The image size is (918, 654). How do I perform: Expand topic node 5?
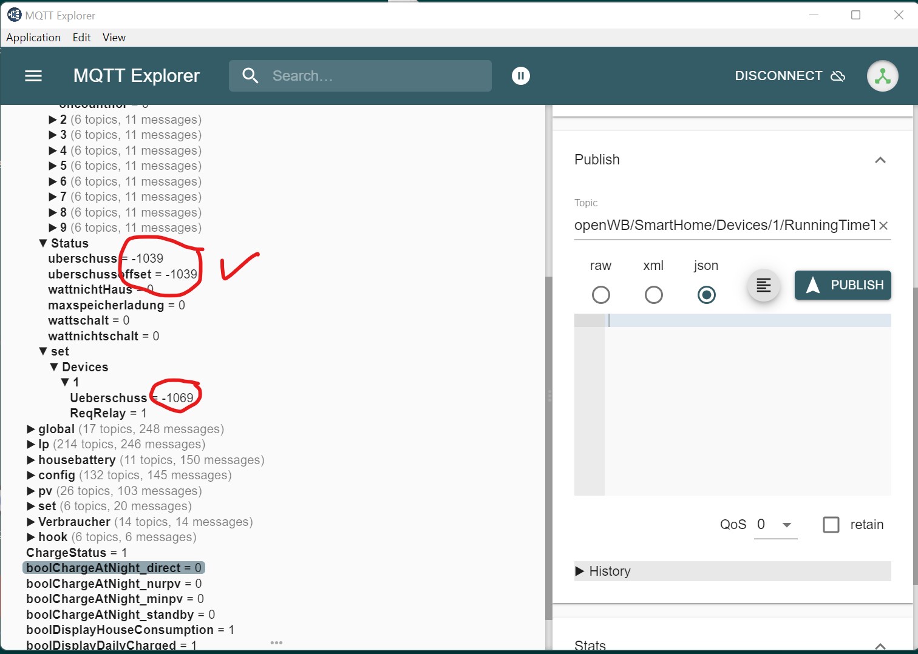(53, 166)
